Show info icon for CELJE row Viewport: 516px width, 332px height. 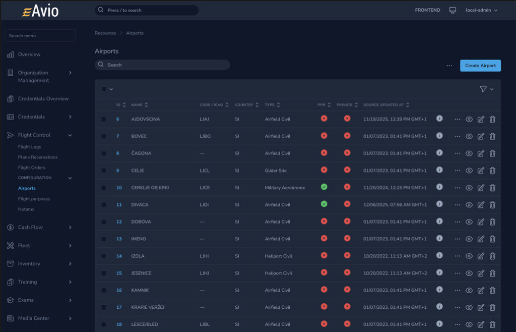(x=439, y=170)
